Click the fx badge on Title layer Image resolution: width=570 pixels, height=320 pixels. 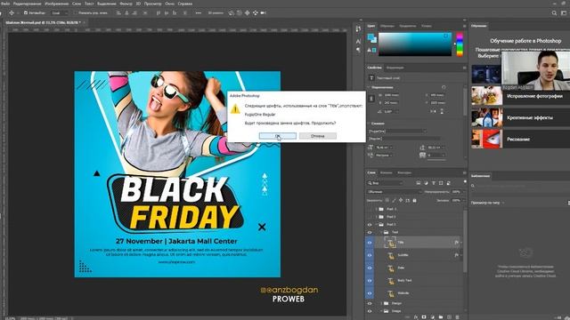pyautogui.click(x=456, y=243)
